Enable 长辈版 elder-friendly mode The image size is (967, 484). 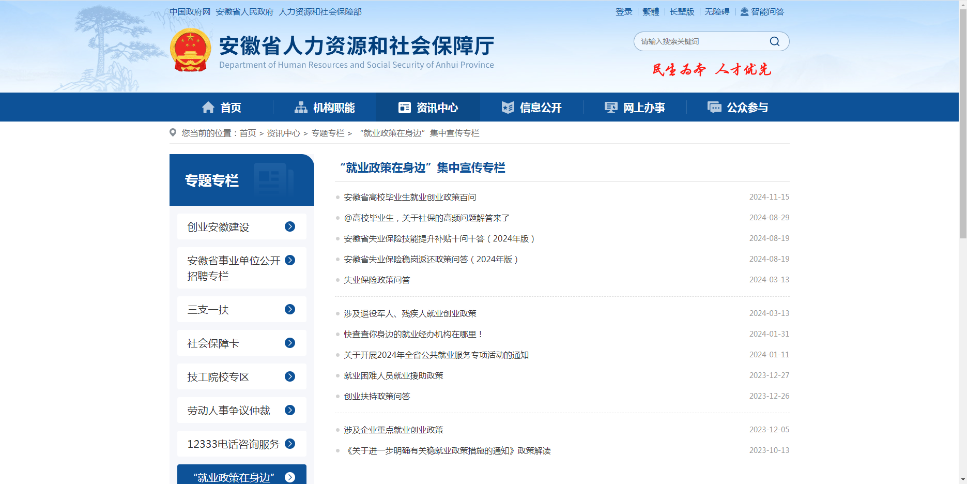coord(682,12)
